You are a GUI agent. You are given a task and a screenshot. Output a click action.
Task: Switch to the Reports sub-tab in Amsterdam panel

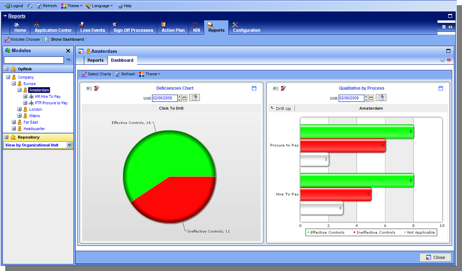(x=95, y=60)
